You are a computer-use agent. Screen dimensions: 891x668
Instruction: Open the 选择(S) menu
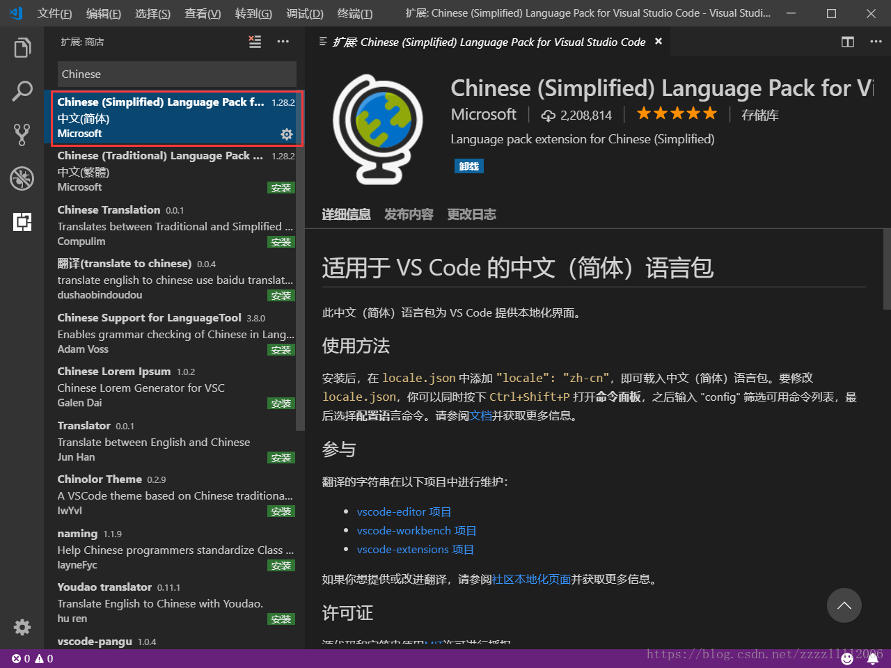[x=152, y=13]
